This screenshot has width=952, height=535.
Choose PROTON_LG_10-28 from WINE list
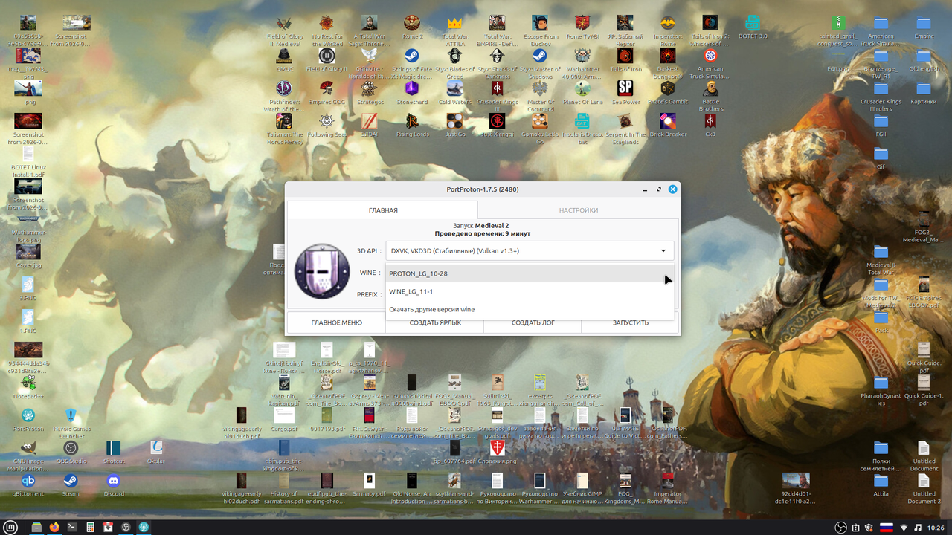click(530, 273)
